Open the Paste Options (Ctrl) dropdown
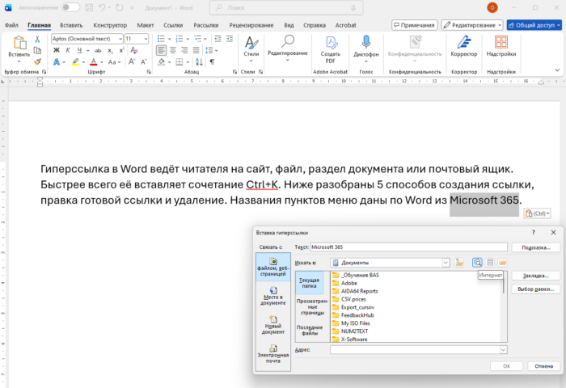 coord(537,213)
